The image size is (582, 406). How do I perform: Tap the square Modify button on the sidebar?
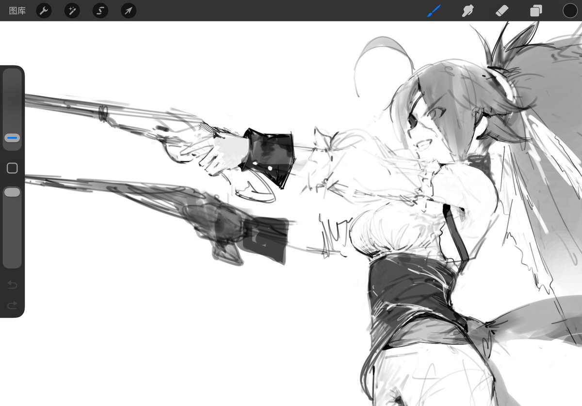tap(12, 168)
